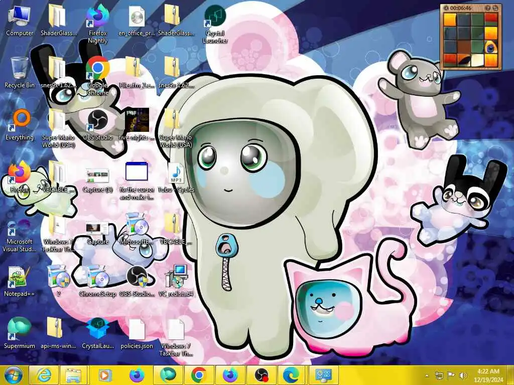Pause the Picture Puzzle timer

pos(446,8)
